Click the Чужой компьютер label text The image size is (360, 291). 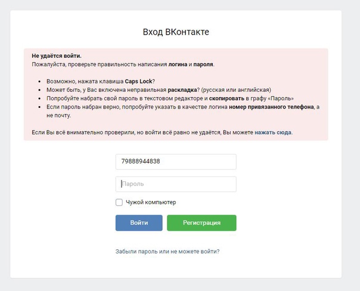[151, 202]
